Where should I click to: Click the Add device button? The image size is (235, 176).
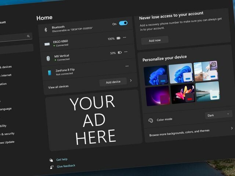[113, 82]
